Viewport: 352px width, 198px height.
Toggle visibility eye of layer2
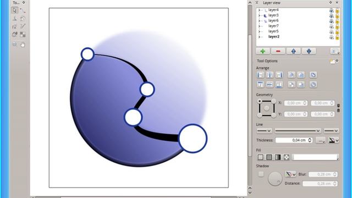(x=331, y=37)
